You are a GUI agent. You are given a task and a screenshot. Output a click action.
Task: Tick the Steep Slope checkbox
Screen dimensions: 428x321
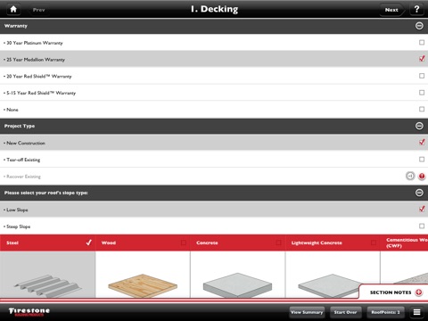(422, 226)
